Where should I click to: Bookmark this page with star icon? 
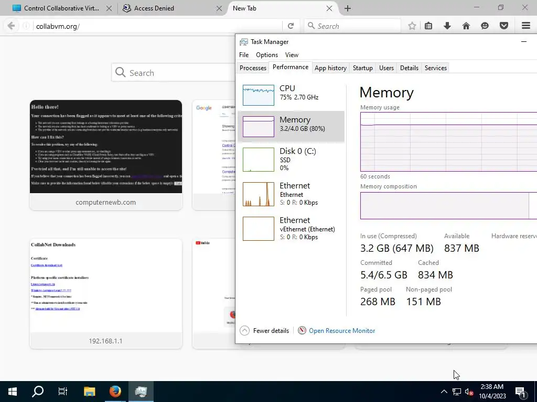pyautogui.click(x=412, y=26)
